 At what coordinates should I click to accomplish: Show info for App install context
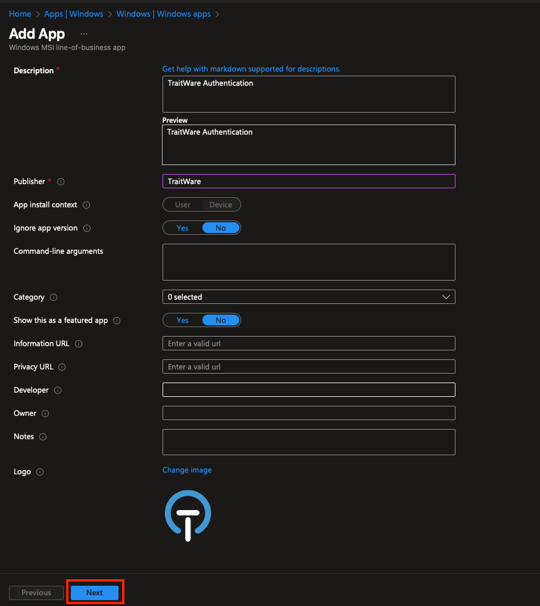tap(86, 205)
